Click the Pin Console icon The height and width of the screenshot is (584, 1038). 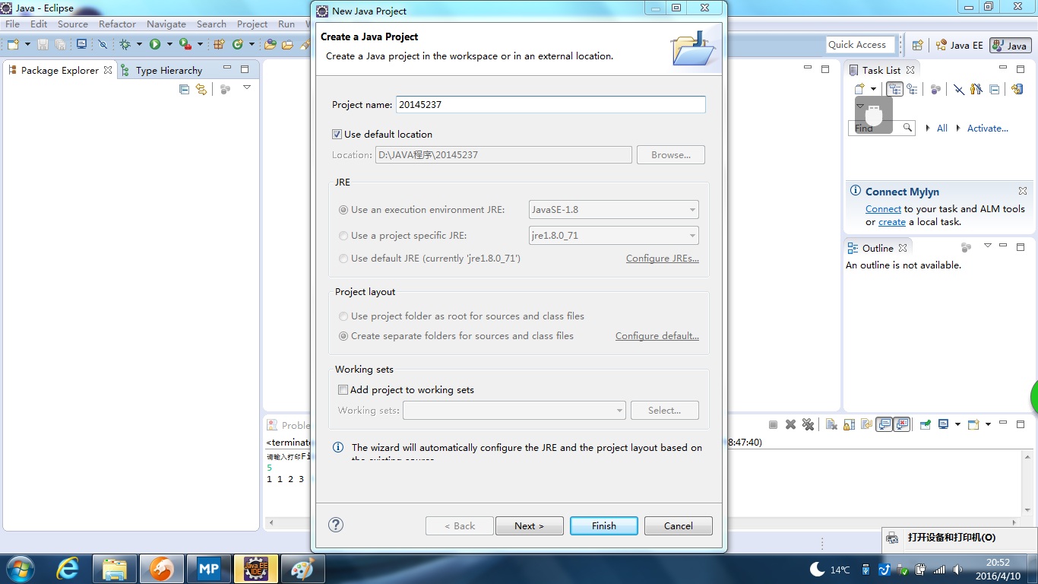[x=926, y=424]
